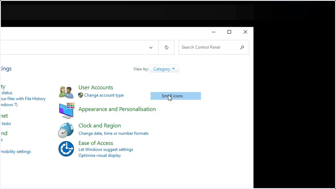Open Ease of Access heading link

click(96, 143)
